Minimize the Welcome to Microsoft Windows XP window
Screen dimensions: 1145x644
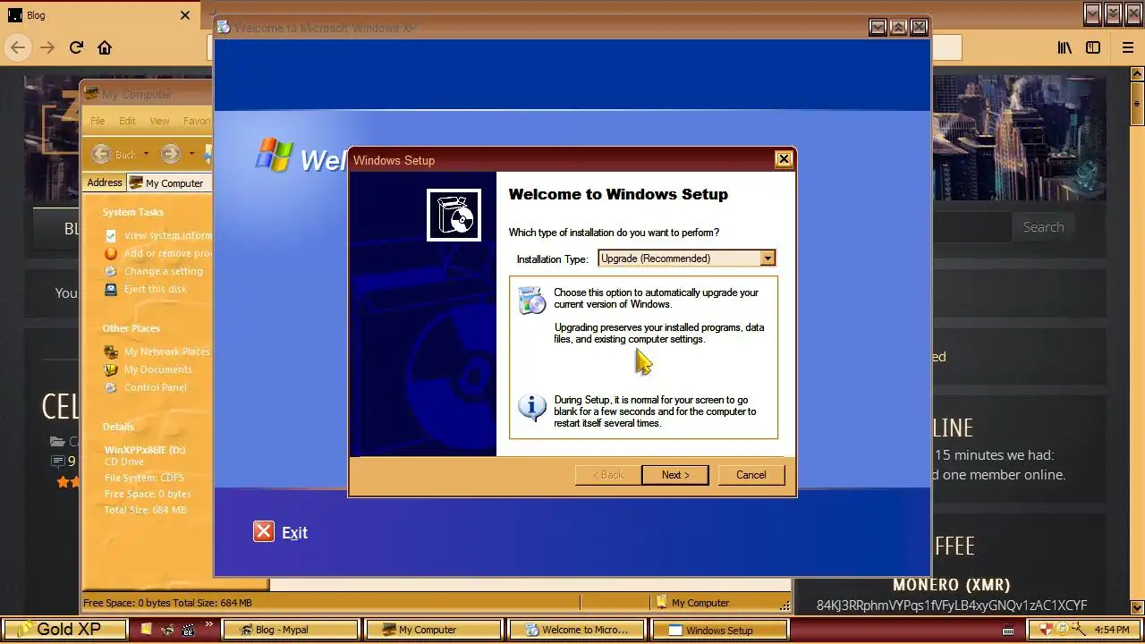[878, 28]
